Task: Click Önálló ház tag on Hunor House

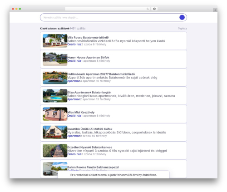Action: (x=74, y=61)
